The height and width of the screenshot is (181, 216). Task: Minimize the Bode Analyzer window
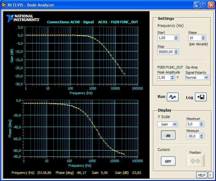(197, 5)
